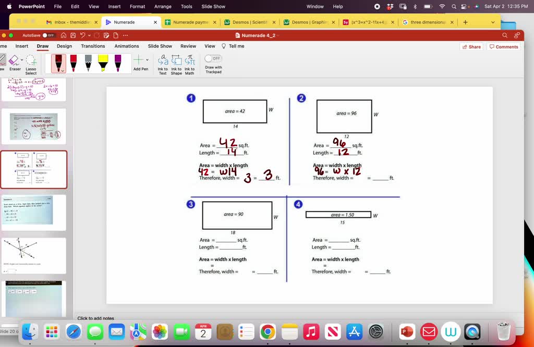
Task: Select the Eraser tool
Action: 13,61
